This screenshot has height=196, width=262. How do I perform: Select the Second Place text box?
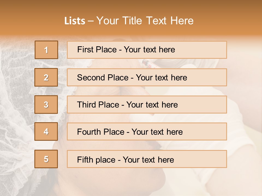pyautogui.click(x=147, y=77)
